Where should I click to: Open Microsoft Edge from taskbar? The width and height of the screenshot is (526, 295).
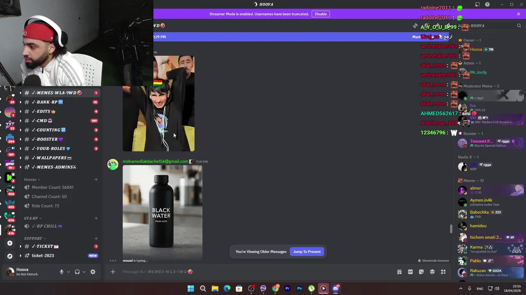(227, 288)
